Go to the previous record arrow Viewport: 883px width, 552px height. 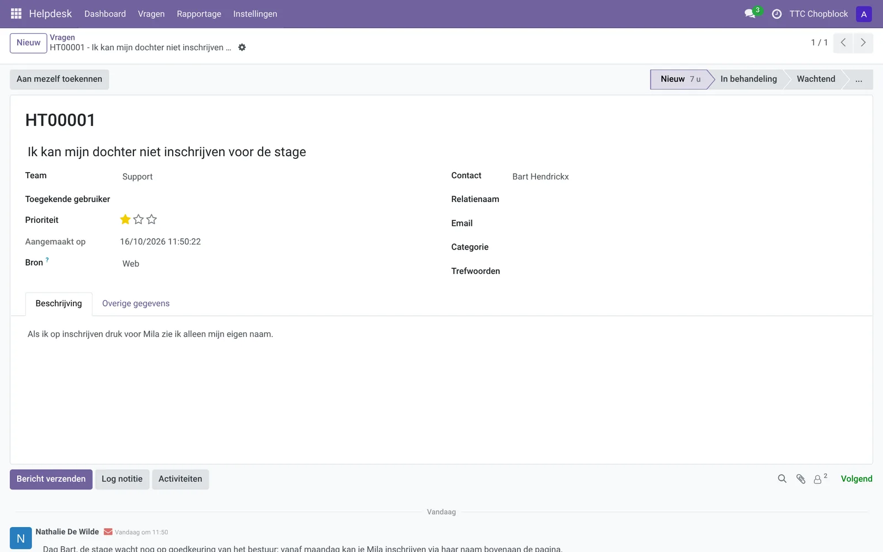843,43
